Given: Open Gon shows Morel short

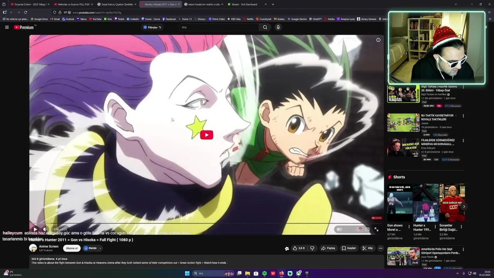Looking at the screenshot, I should (x=400, y=203).
